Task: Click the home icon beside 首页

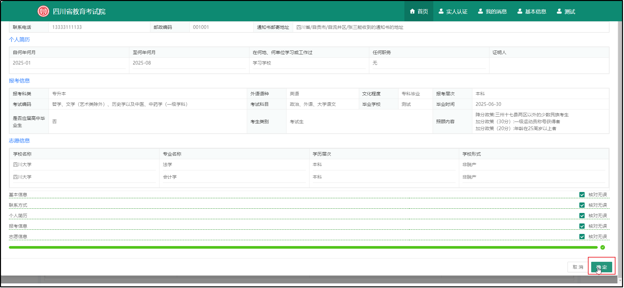Action: click(412, 11)
